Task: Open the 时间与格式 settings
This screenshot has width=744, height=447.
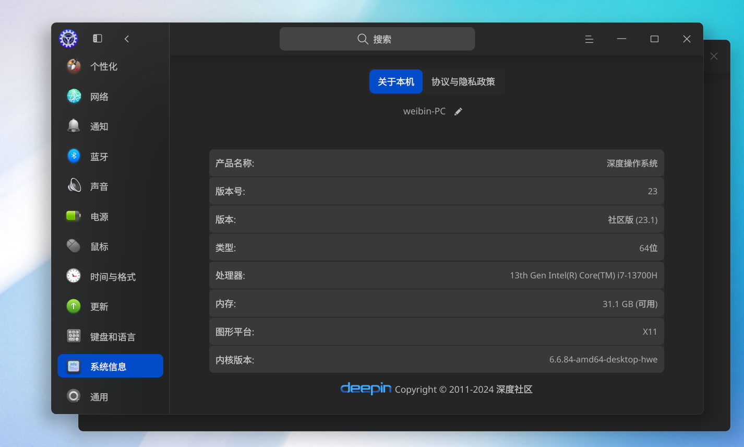Action: [x=110, y=277]
